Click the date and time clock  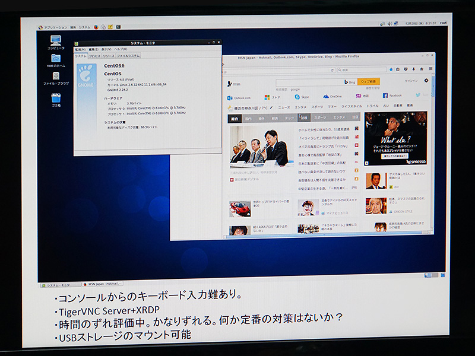click(x=420, y=23)
